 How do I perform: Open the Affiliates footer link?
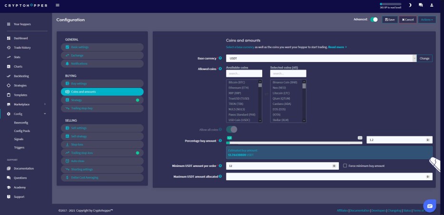tap(343, 210)
